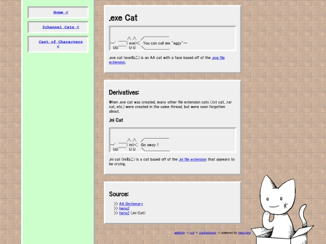
Task: Go to 2channel Cats page
Action: [x=60, y=27]
